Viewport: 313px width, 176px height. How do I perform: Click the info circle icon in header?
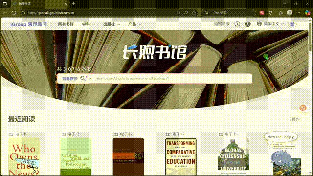(x=237, y=24)
